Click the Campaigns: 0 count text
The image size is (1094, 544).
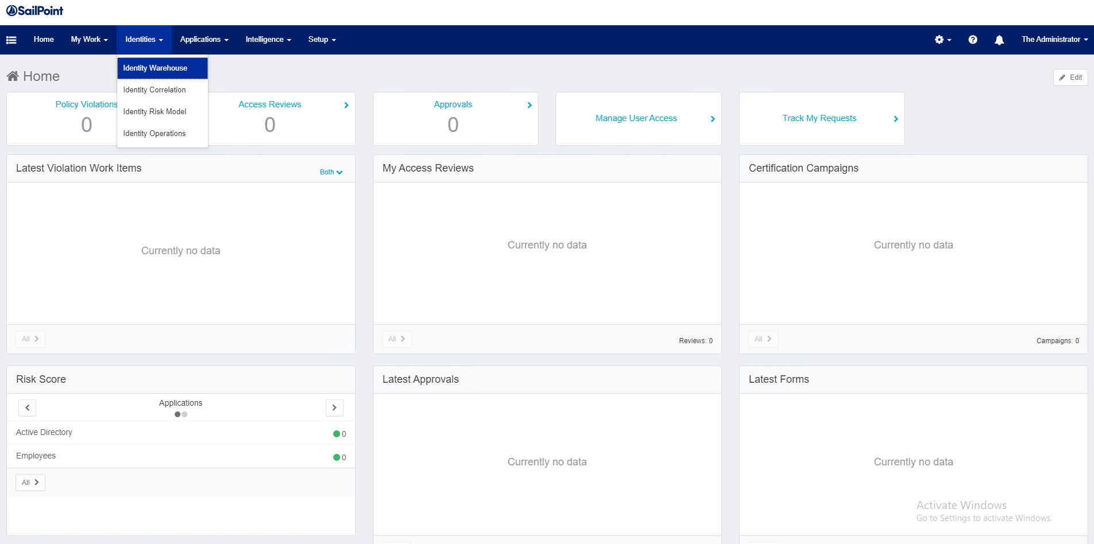tap(1058, 341)
